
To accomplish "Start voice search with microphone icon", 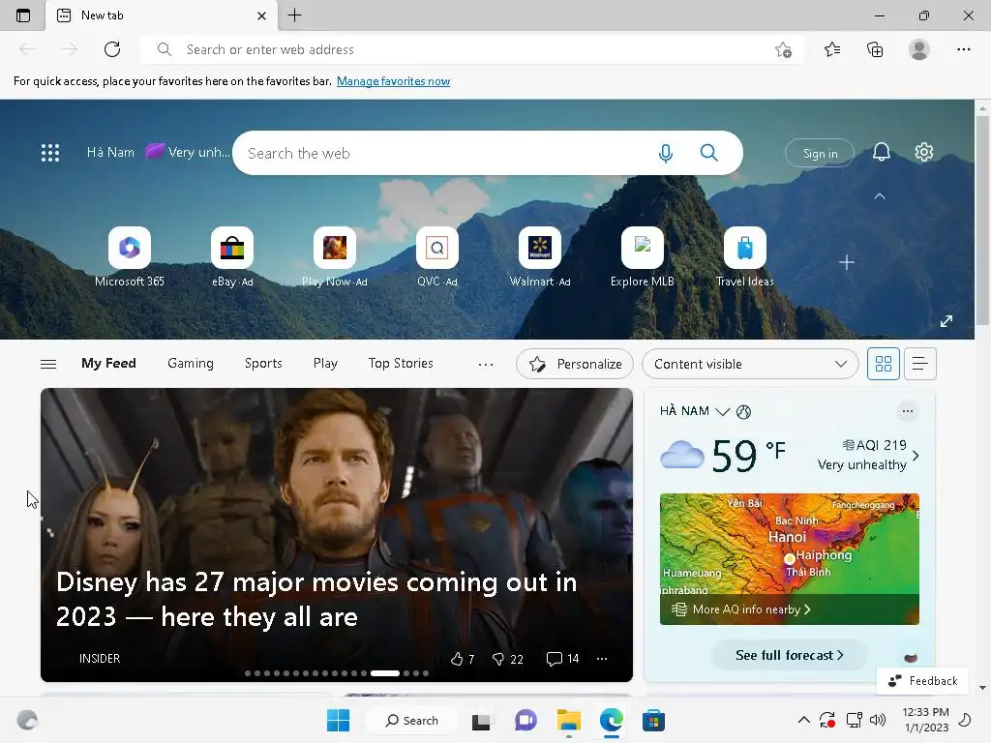I will point(666,153).
